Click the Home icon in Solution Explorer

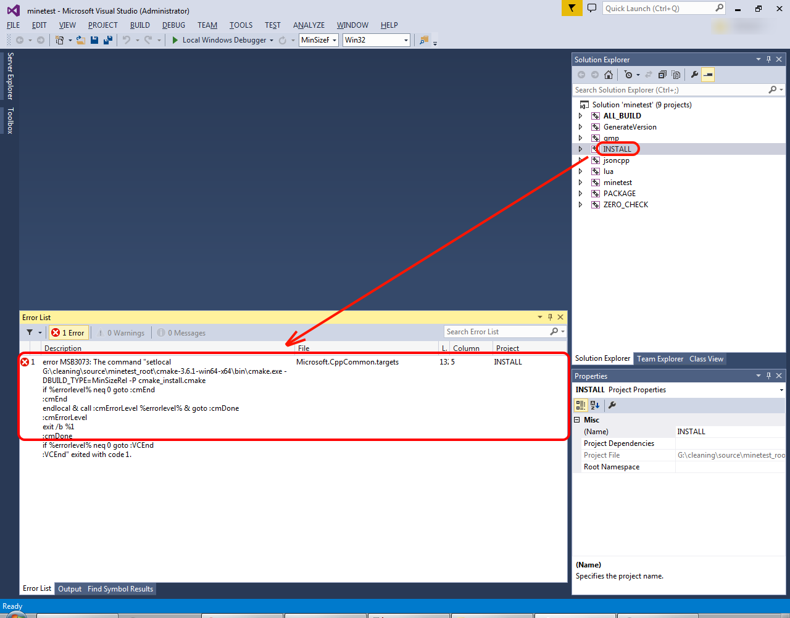609,75
